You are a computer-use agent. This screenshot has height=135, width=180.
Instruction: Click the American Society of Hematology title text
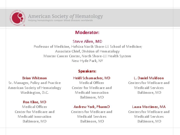click(x=65, y=16)
